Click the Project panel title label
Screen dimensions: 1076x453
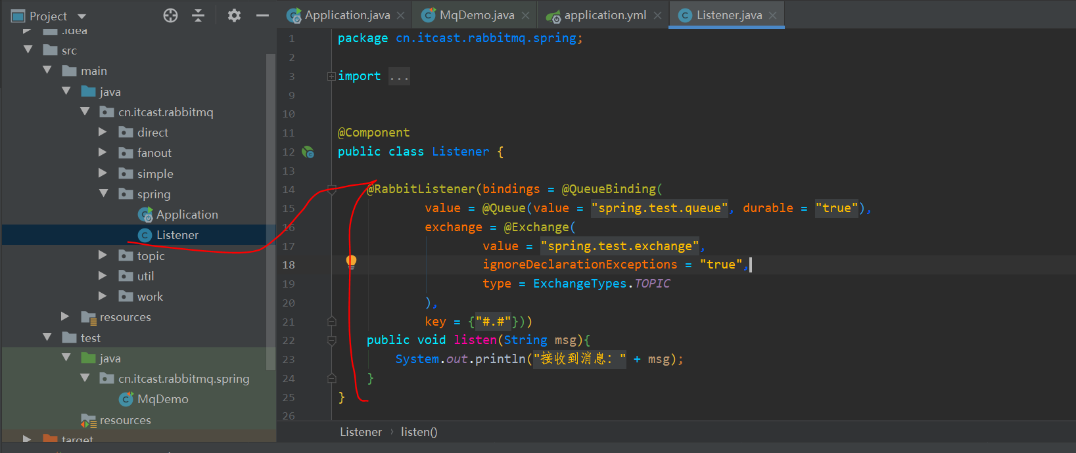pos(48,16)
